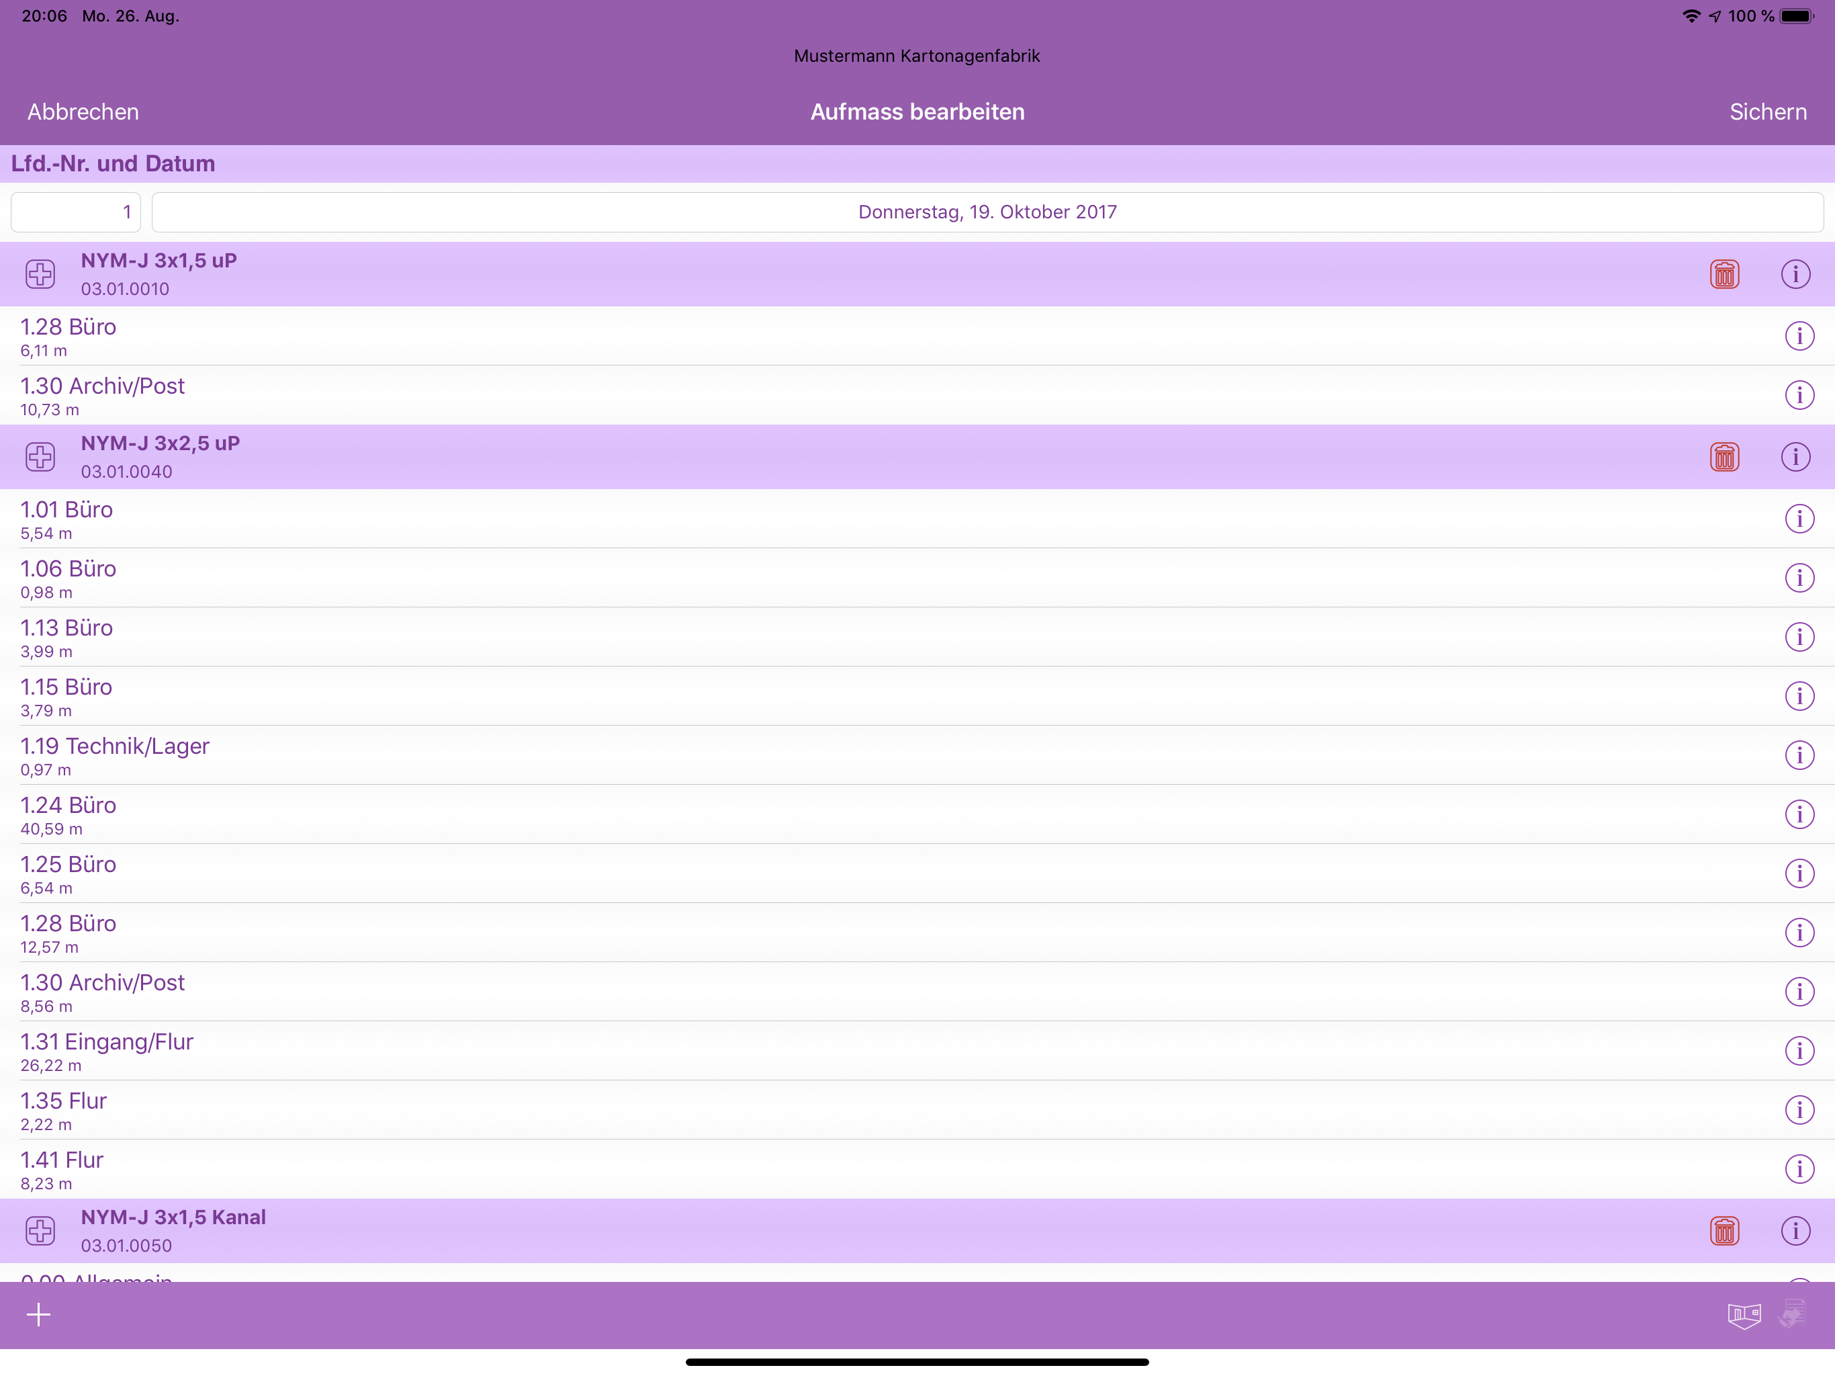This screenshot has width=1835, height=1376.
Task: Open the floor plan map icon
Action: 1744,1316
